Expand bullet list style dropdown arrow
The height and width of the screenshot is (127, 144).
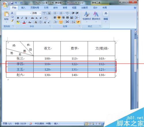point(58,13)
